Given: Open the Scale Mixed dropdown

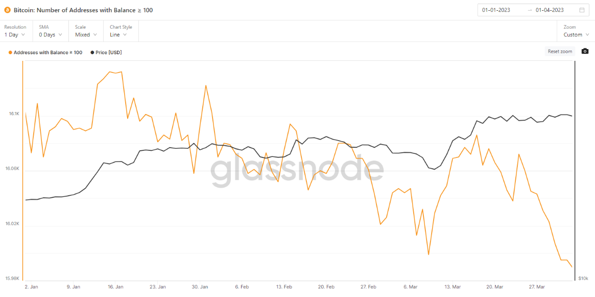Looking at the screenshot, I should coord(86,31).
